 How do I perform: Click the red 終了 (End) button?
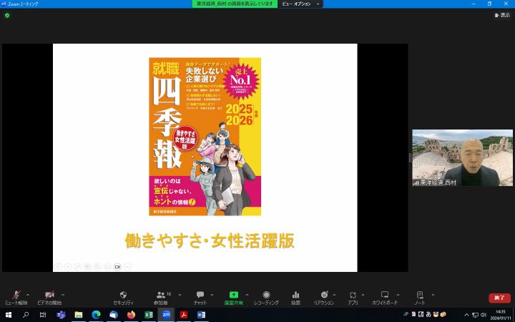coord(499,298)
